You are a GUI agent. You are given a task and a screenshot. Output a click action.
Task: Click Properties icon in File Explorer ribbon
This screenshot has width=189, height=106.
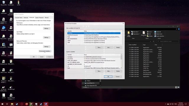point(144,34)
